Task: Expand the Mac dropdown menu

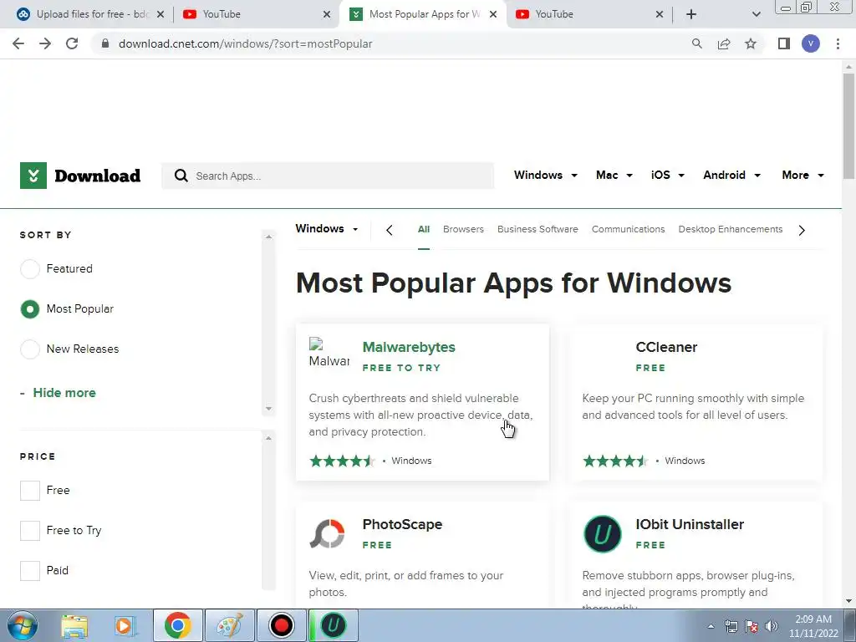Action: click(x=614, y=176)
